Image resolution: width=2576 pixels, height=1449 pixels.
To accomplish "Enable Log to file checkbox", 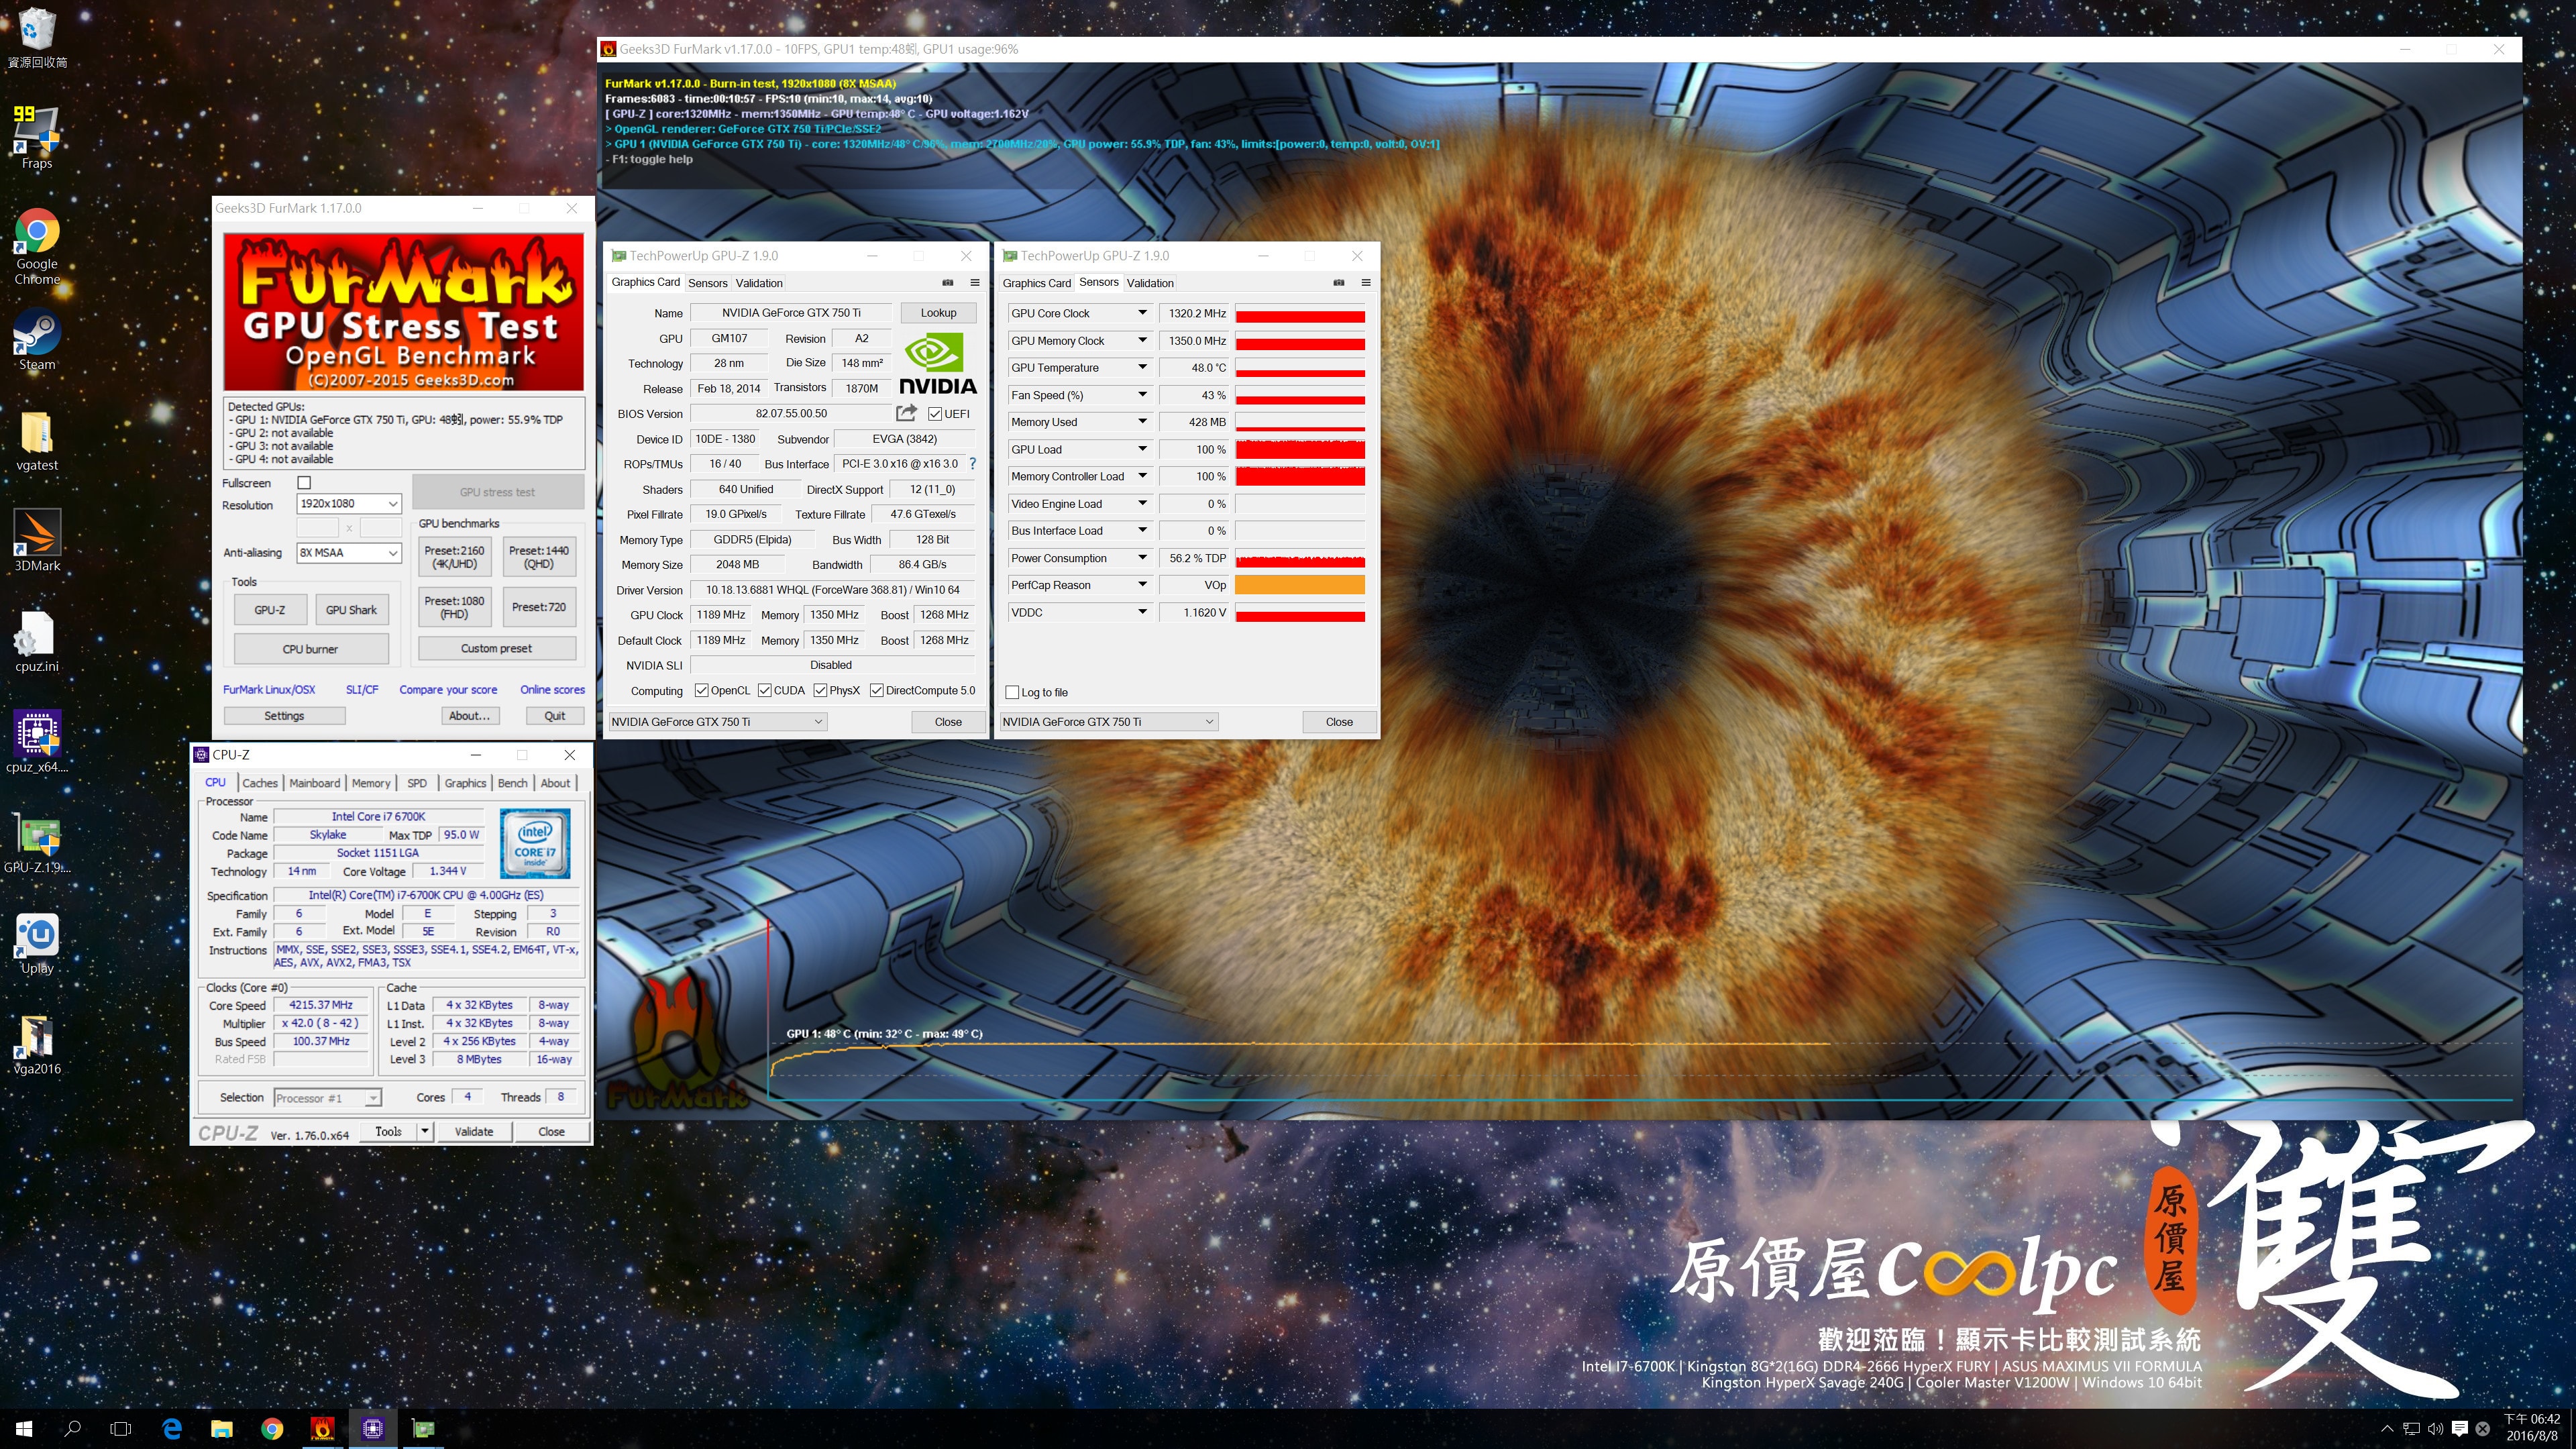I will (1012, 692).
